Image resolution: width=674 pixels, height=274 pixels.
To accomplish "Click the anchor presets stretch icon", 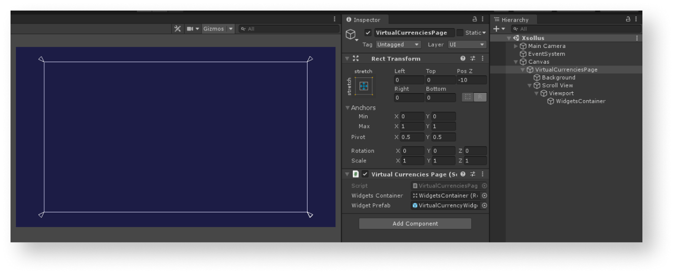I will click(x=363, y=86).
